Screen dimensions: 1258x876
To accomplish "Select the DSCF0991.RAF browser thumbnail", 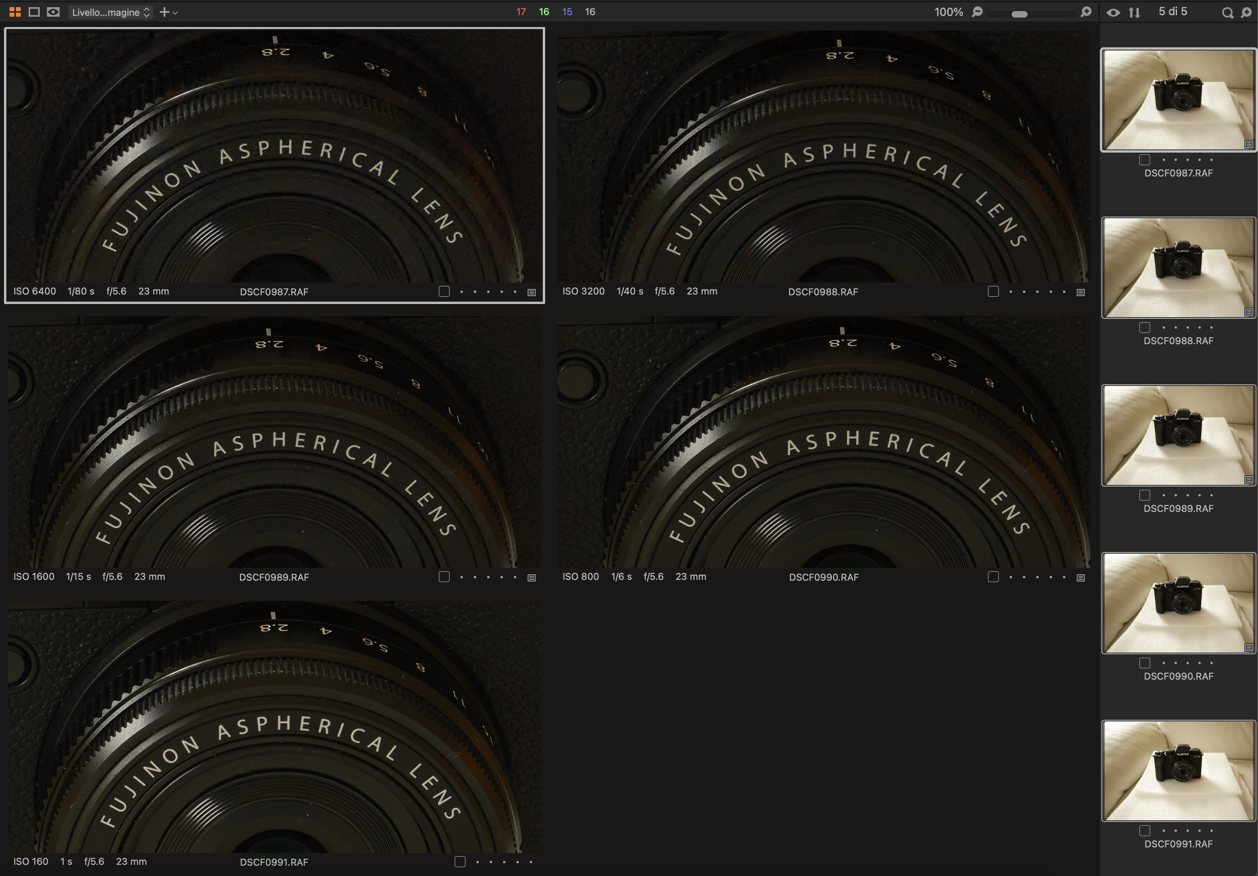I will [1179, 771].
